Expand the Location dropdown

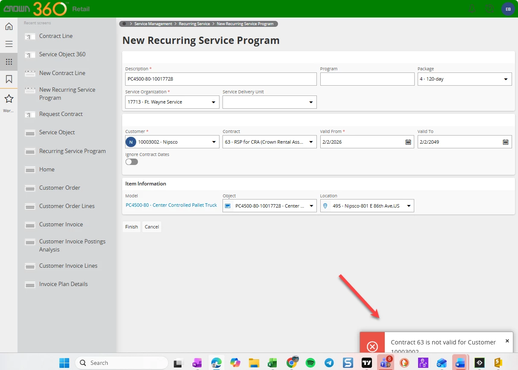tap(408, 206)
